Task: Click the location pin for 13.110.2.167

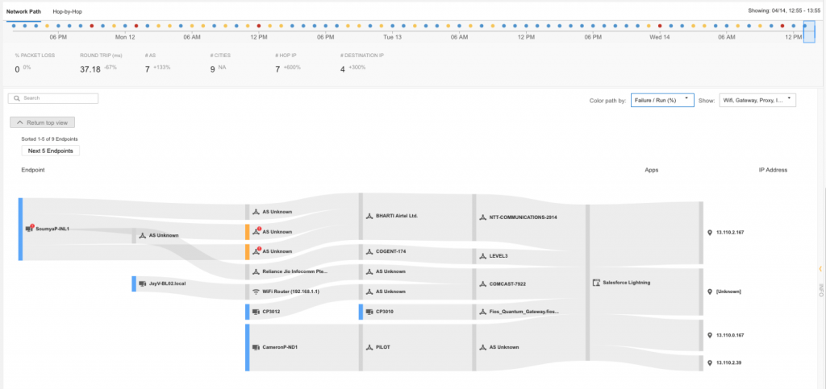Action: pos(710,232)
